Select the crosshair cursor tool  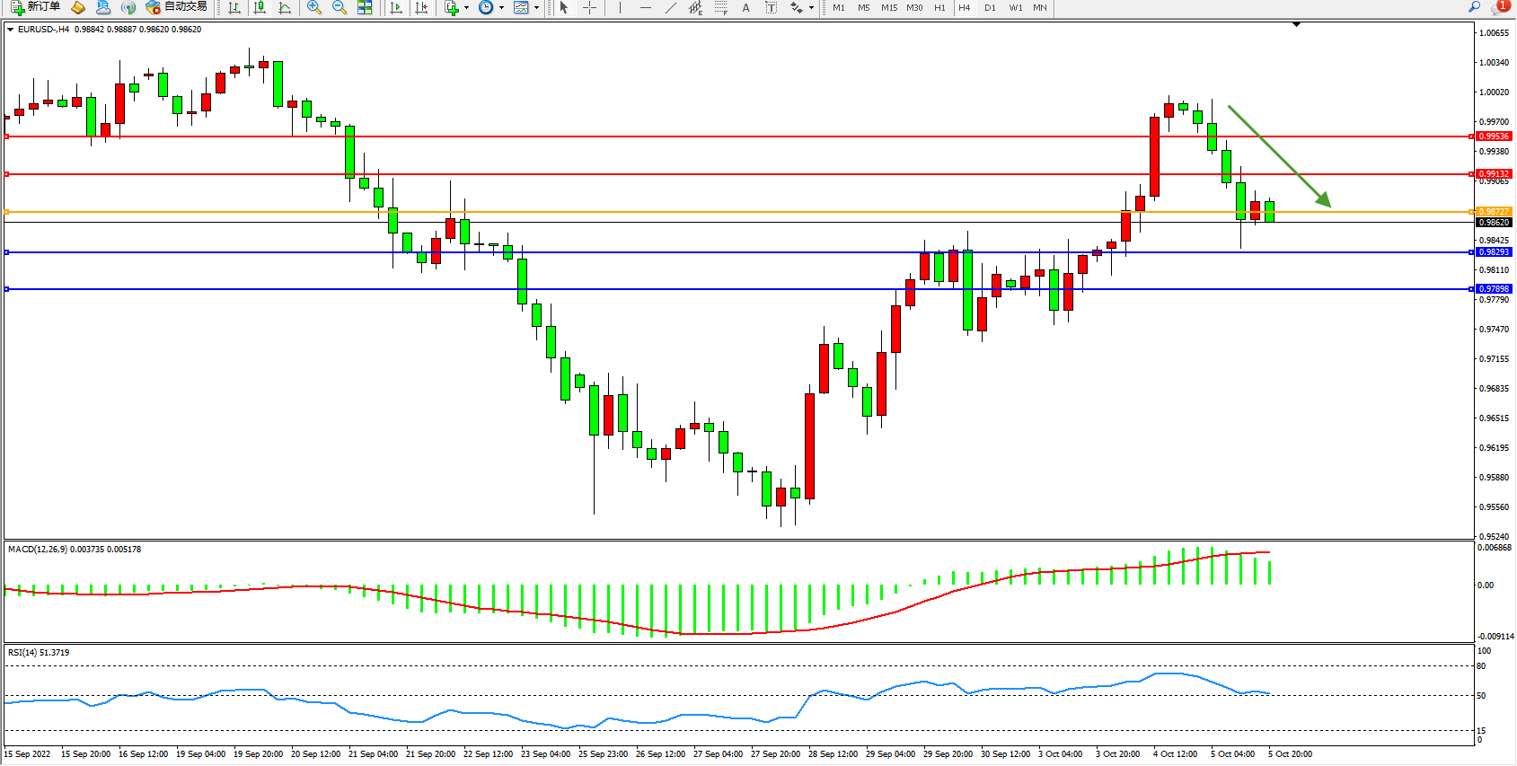pos(589,7)
